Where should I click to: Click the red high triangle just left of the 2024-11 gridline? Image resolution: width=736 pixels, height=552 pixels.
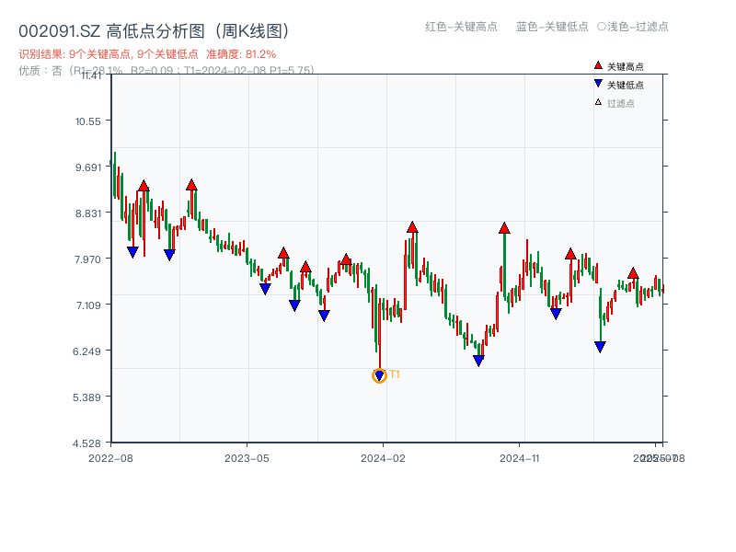point(504,228)
